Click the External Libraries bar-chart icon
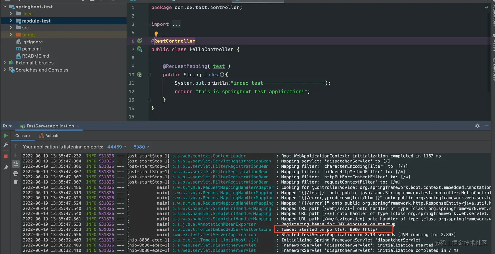 (12, 63)
